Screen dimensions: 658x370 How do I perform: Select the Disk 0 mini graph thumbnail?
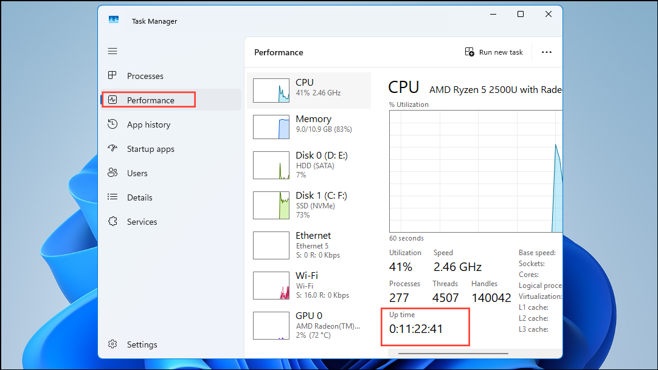[x=271, y=165]
